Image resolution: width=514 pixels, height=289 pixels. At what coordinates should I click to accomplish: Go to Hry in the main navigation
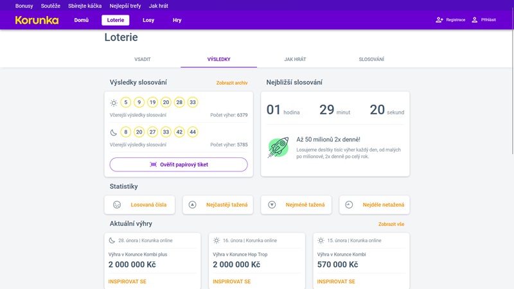point(177,20)
